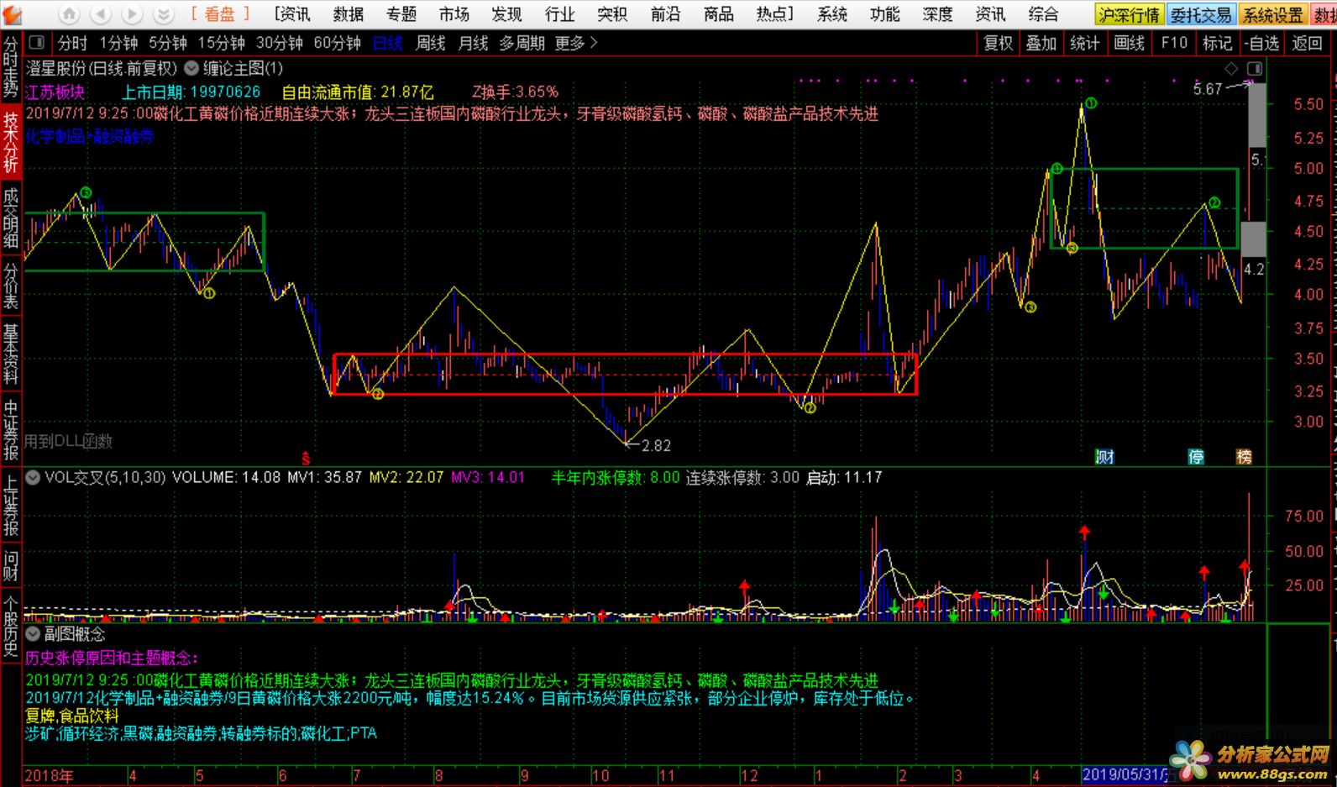
Task: Open the 市场 menu
Action: tap(454, 14)
